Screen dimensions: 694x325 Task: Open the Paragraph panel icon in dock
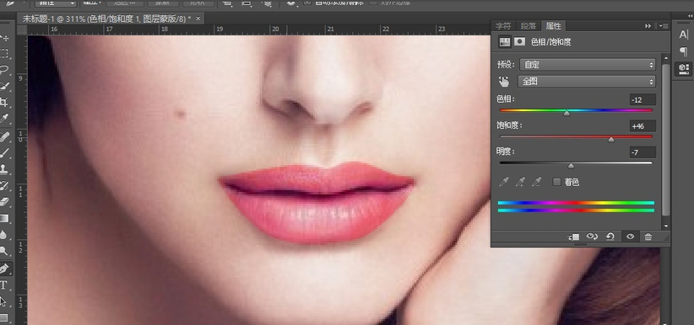pyautogui.click(x=683, y=51)
